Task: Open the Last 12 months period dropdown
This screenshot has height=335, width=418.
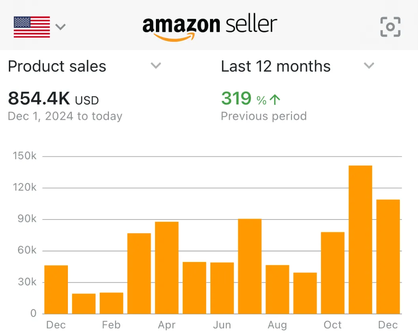Action: 369,66
